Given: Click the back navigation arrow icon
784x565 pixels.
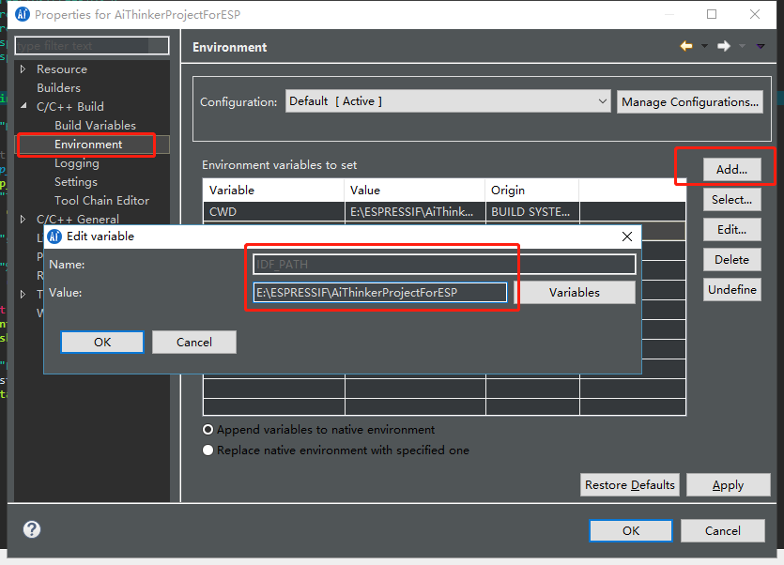Looking at the screenshot, I should coord(686,46).
